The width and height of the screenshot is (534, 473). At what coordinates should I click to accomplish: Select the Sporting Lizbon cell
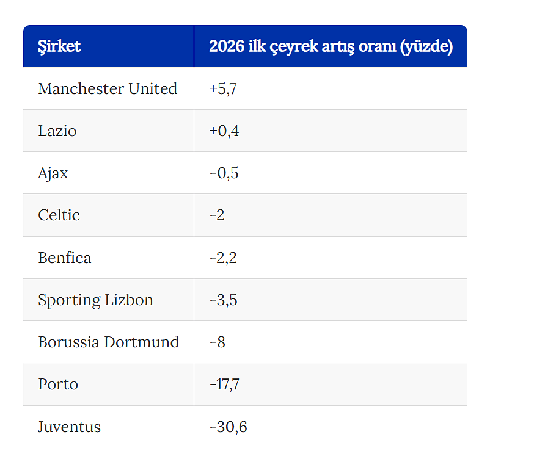click(95, 300)
